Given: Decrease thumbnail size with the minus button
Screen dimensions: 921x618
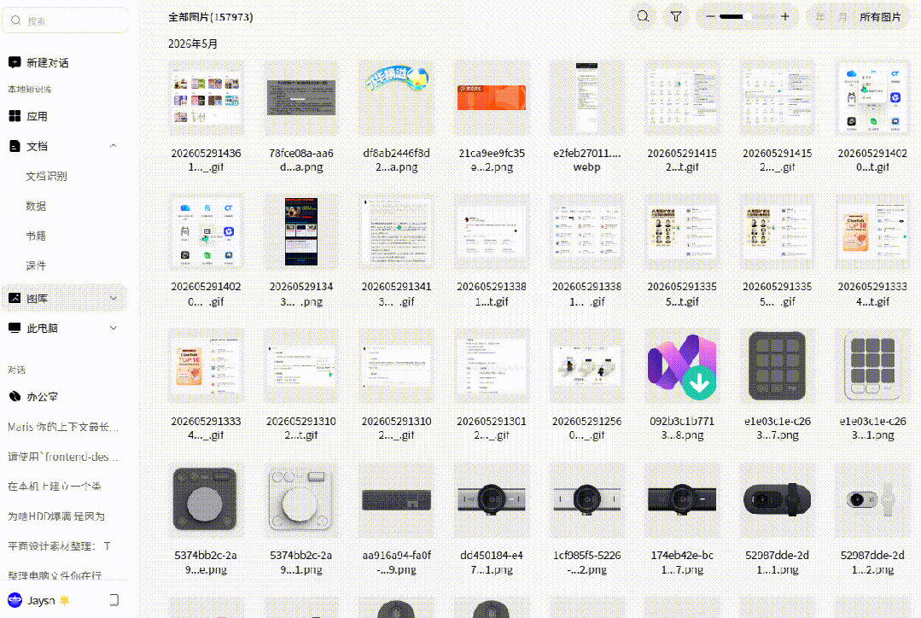Looking at the screenshot, I should click(710, 16).
